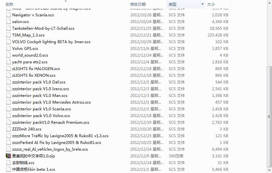The image size is (272, 173).
Task: Click file icon of zzzInterior pack V1.0 Volvo.scs
Action: tap(8, 115)
